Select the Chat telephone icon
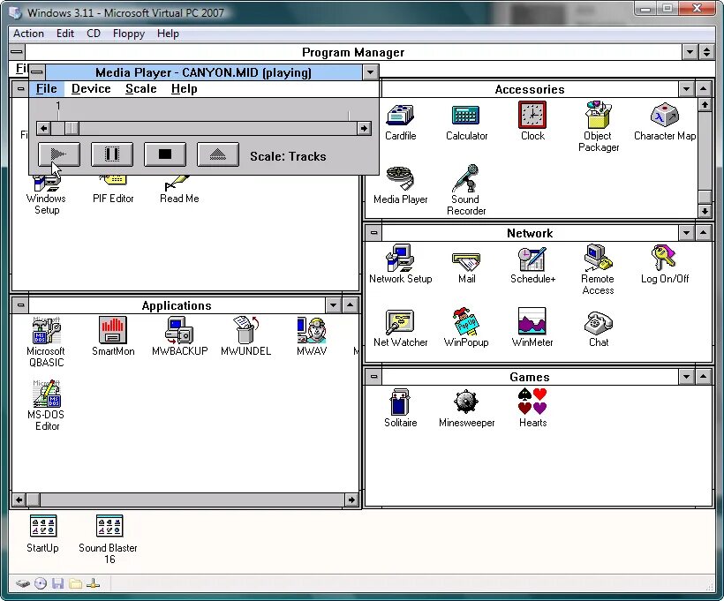This screenshot has width=724, height=601. 599,322
